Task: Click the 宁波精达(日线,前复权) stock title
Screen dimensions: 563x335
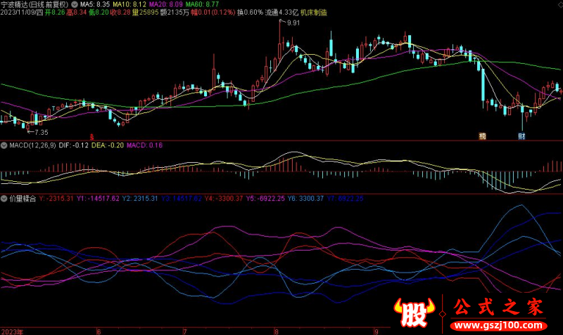Action: pos(35,4)
